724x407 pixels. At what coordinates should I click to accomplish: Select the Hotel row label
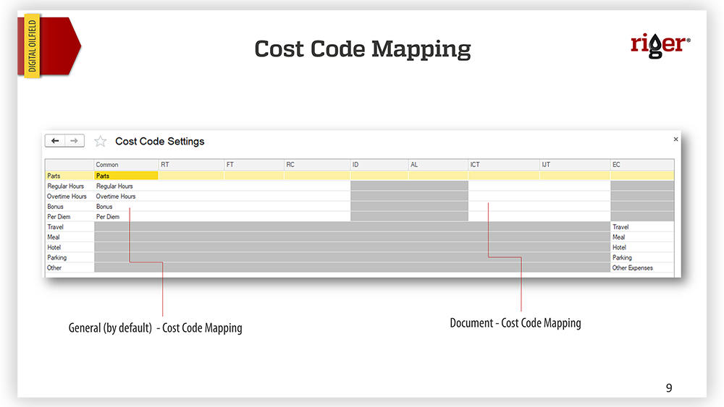coord(70,247)
